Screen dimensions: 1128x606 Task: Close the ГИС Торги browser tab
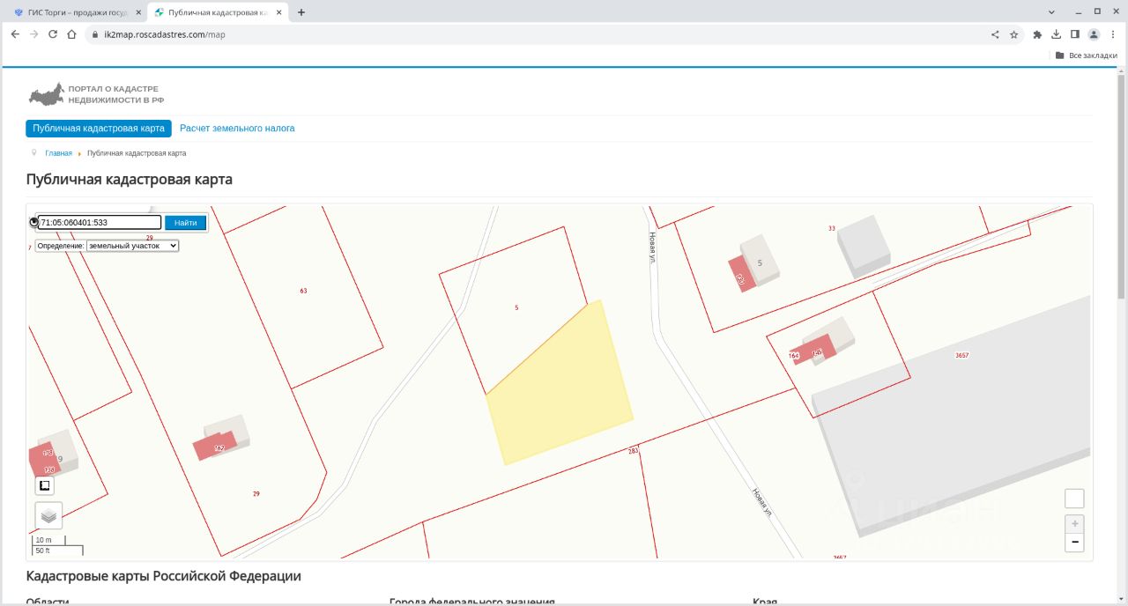pos(137,12)
